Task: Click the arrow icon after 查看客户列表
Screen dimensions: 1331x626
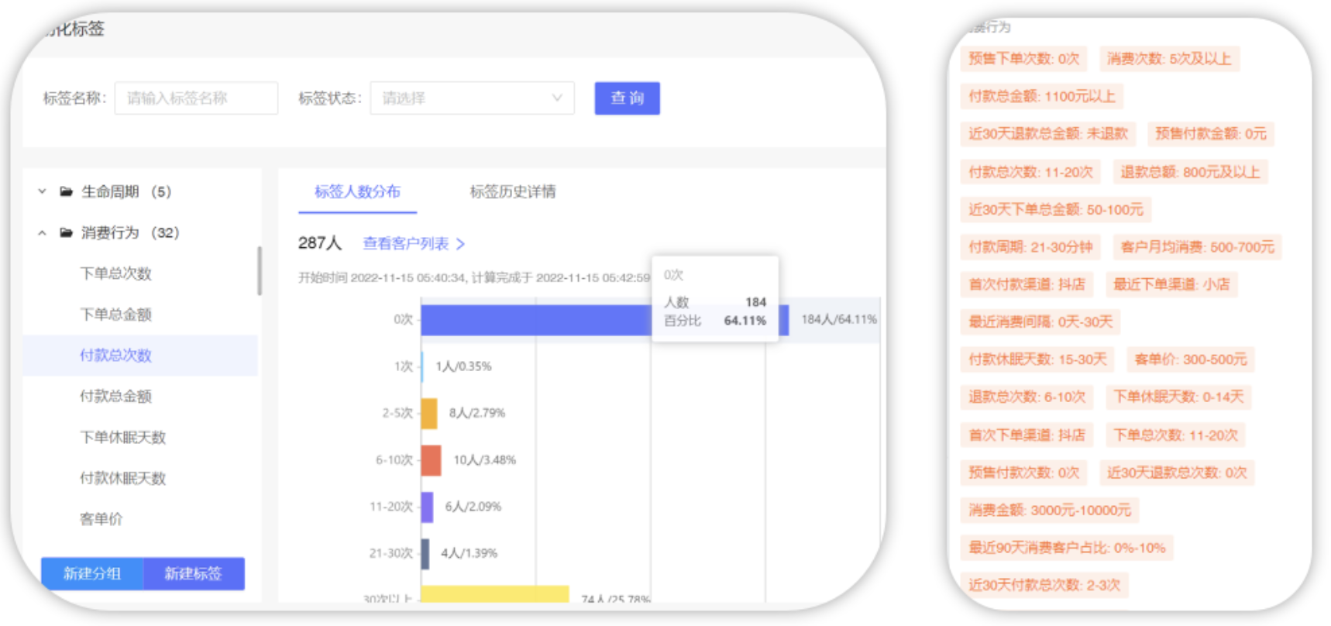Action: [x=460, y=244]
